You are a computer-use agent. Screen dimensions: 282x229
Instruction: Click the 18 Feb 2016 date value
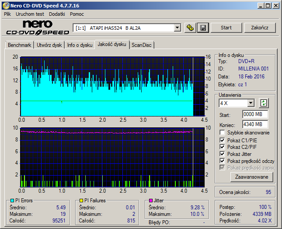point(251,77)
